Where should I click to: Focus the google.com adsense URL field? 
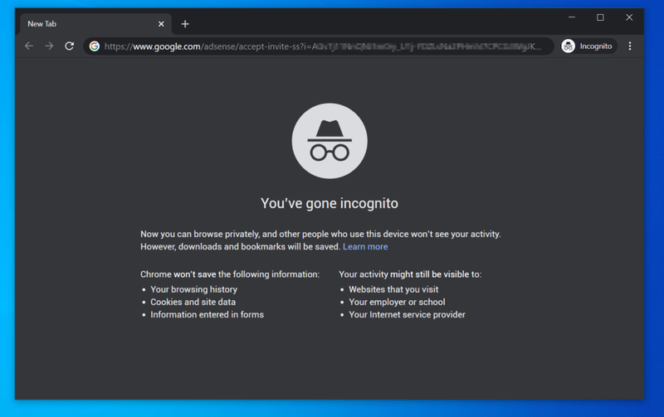pyautogui.click(x=323, y=46)
